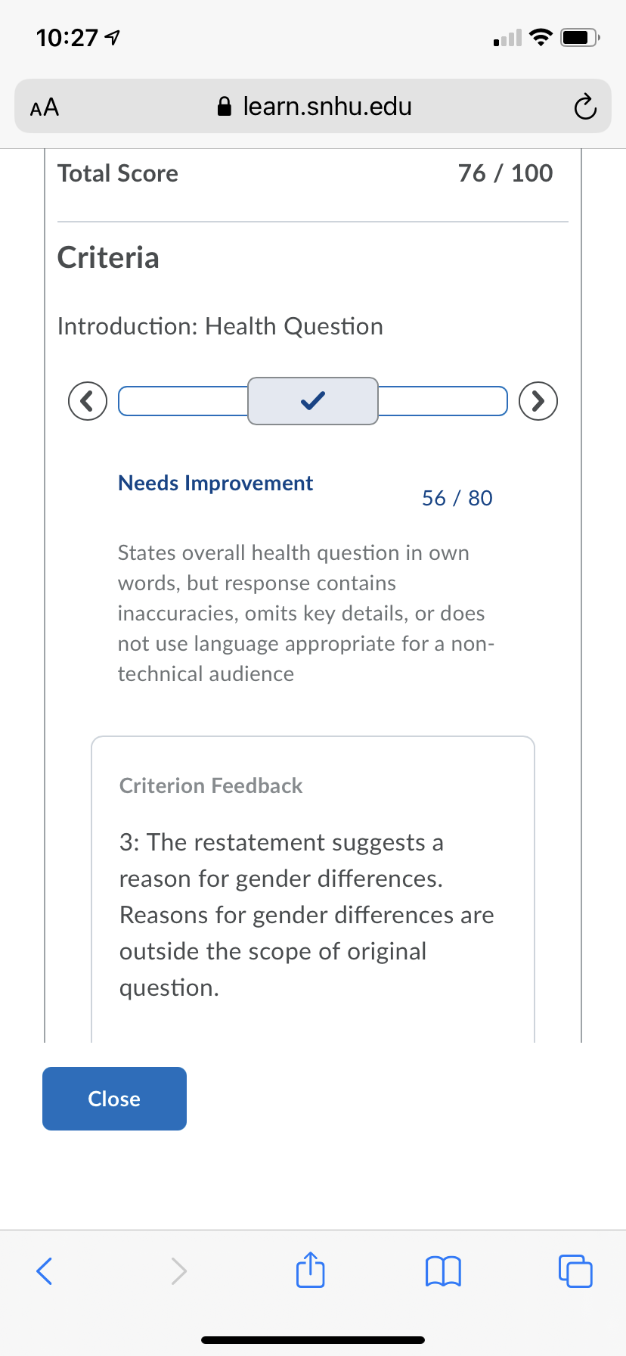
Task: Tap the lock icon beside learn.snhu.edu
Action: 224,106
